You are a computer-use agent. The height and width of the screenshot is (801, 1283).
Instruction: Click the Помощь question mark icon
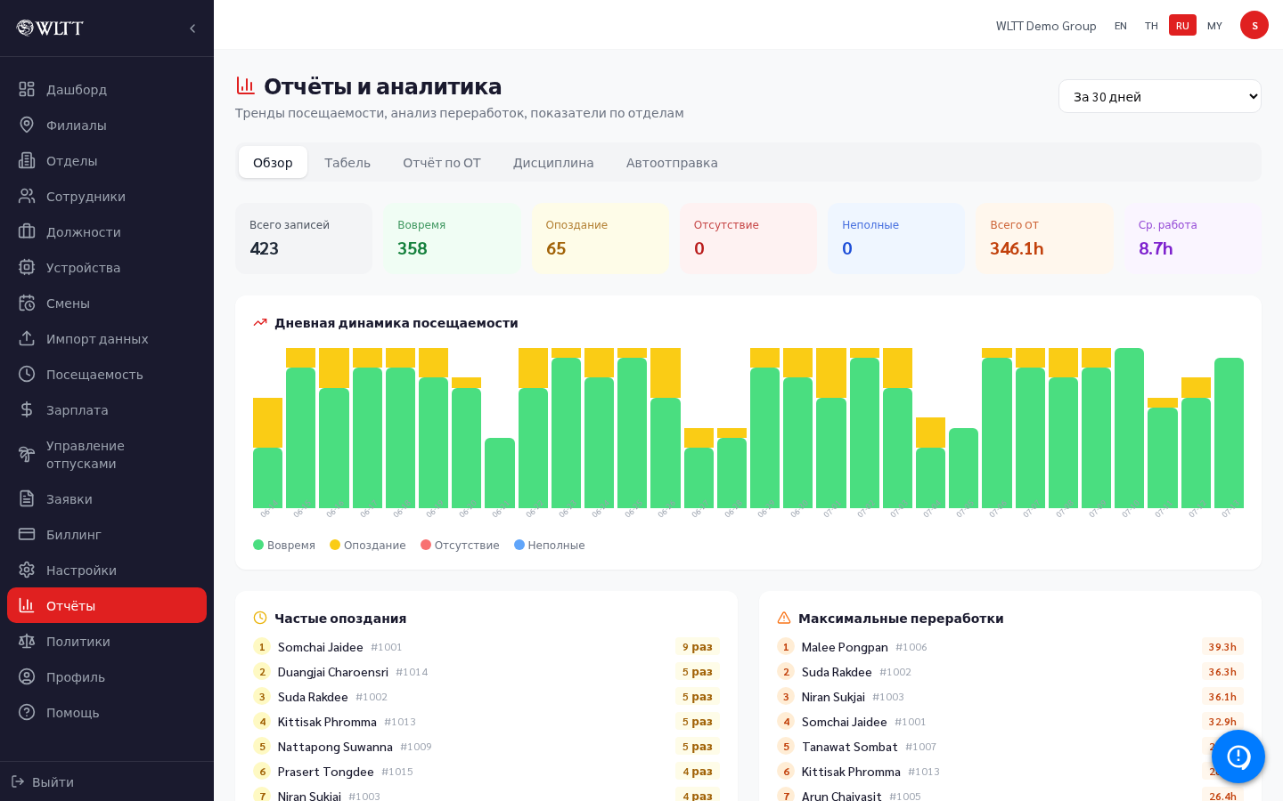coord(27,712)
